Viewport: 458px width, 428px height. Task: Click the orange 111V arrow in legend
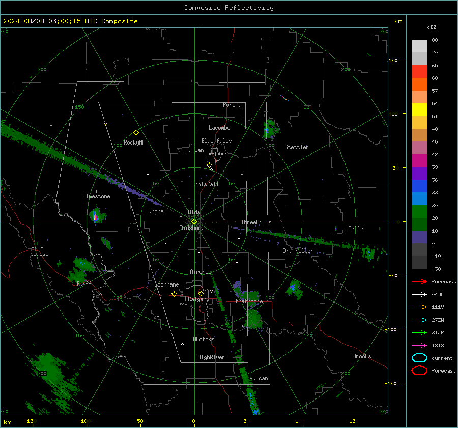419,307
